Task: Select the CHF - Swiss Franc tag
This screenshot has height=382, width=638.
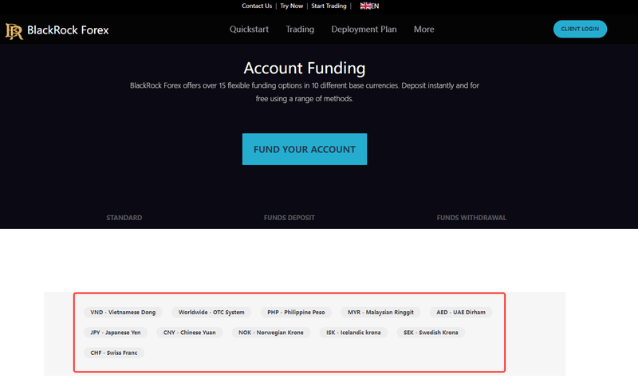Action: [x=114, y=352]
